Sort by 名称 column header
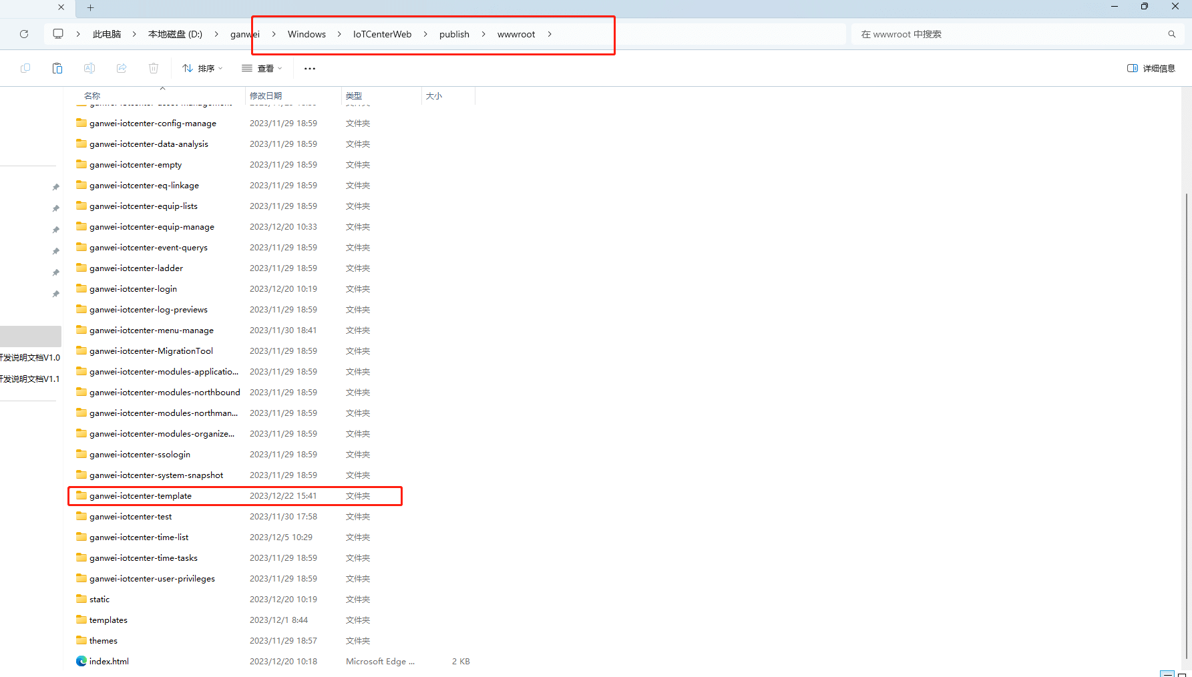Viewport: 1192px width, 677px height. pos(92,96)
